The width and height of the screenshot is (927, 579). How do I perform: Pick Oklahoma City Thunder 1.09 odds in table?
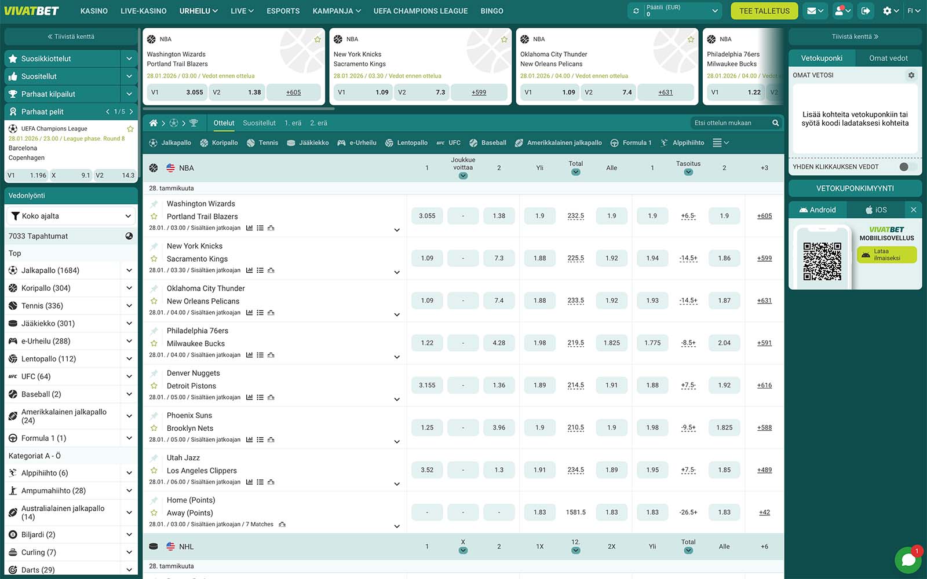tap(427, 301)
